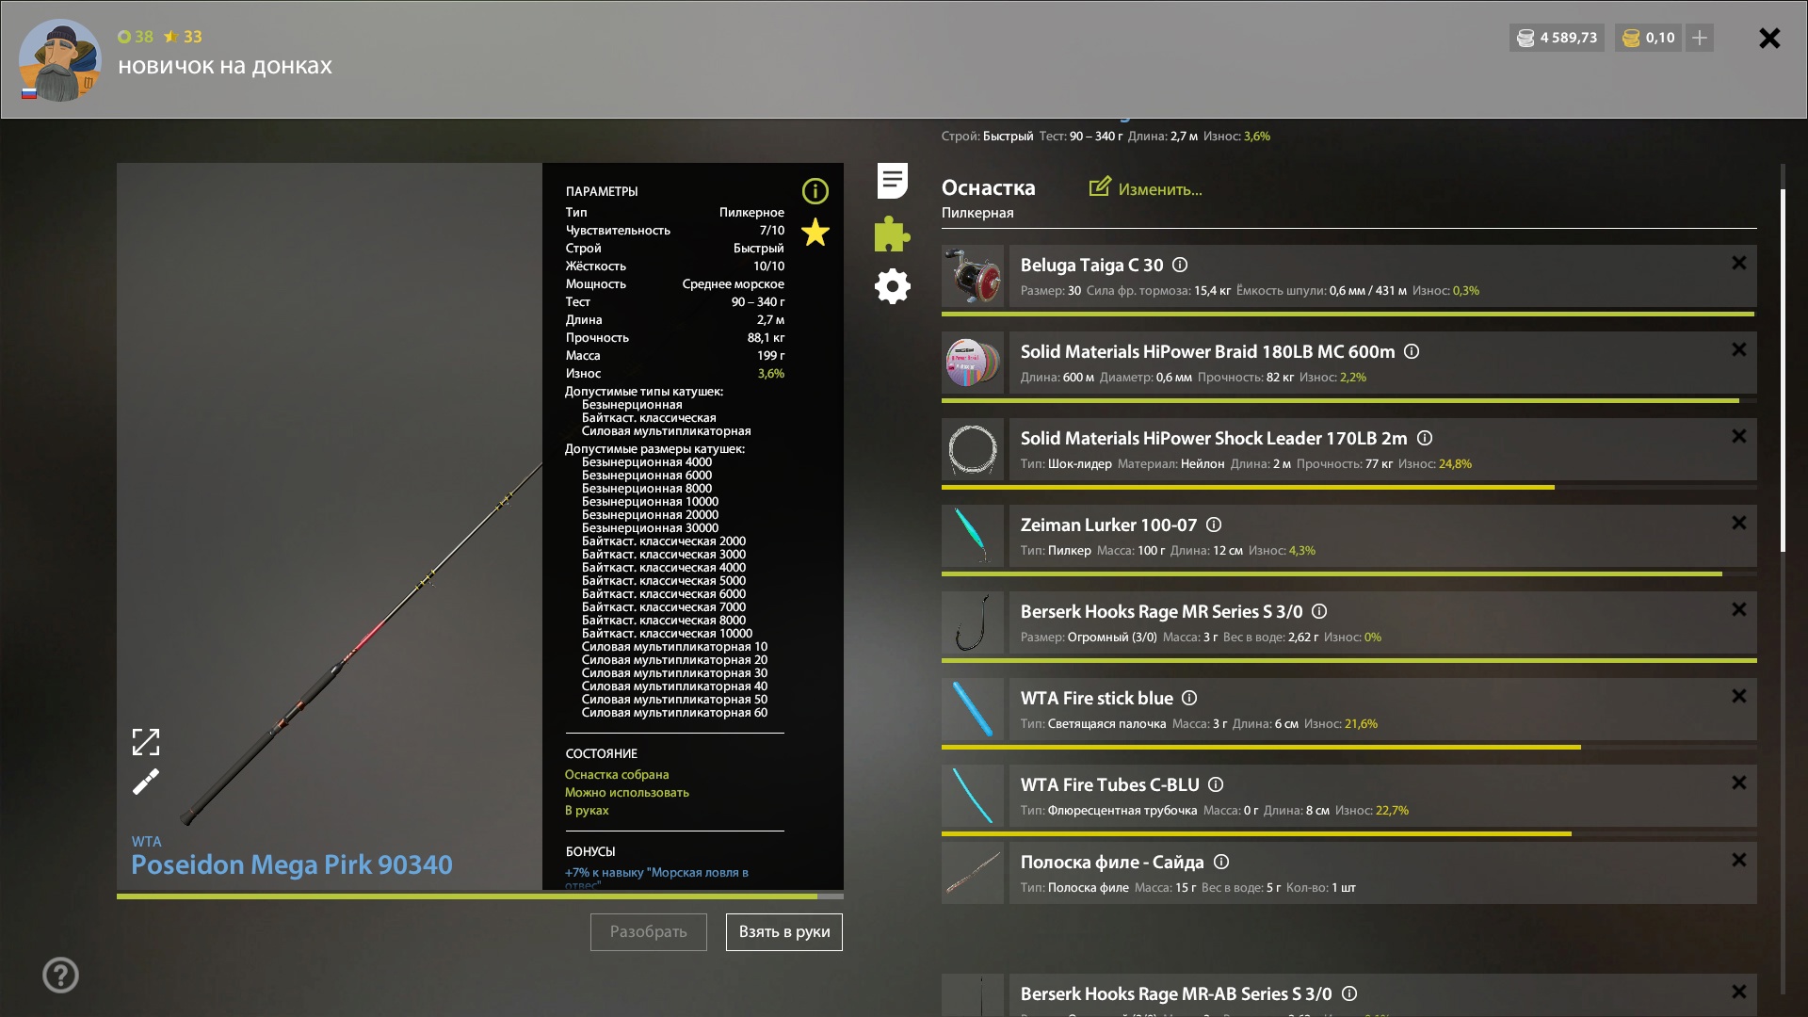The width and height of the screenshot is (1808, 1017).
Task: Open the puzzle-piece rig components tab
Action: click(892, 234)
